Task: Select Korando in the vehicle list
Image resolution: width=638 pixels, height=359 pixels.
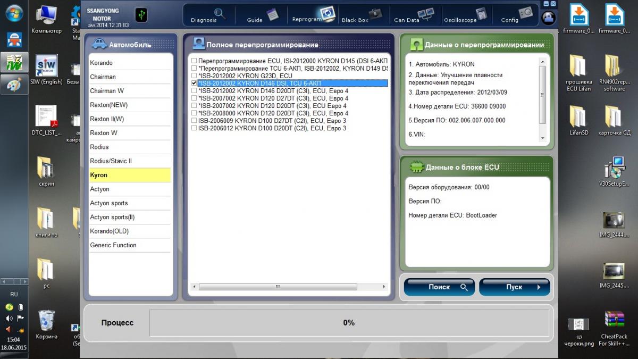Action: (x=130, y=63)
